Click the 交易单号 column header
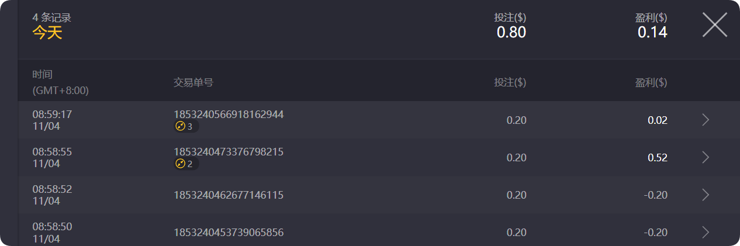The width and height of the screenshot is (740, 246). [193, 82]
